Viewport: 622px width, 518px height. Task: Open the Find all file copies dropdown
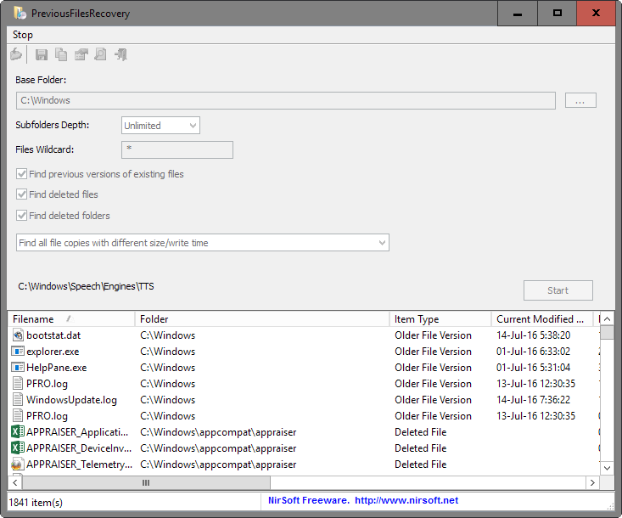tap(203, 243)
